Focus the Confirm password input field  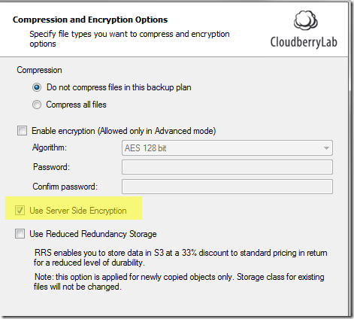click(x=227, y=187)
